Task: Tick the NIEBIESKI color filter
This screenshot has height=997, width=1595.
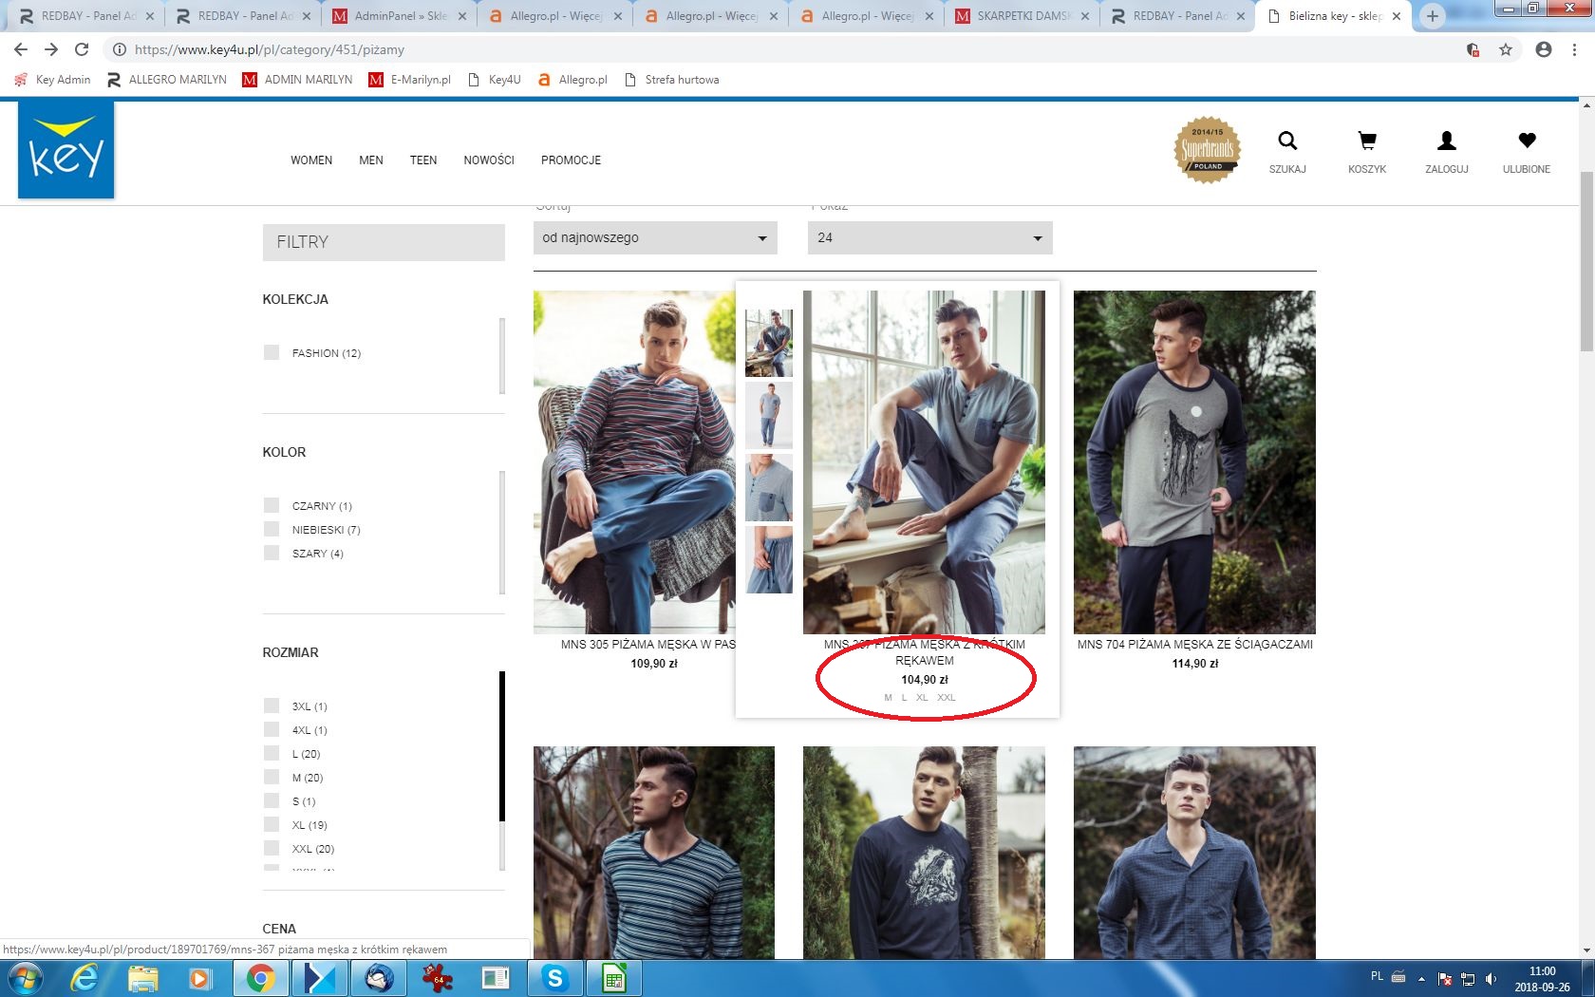Action: pos(272,530)
